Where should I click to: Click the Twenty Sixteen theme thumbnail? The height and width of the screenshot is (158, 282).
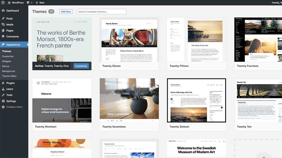tap(197, 100)
